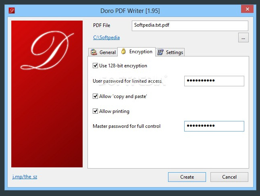Image resolution: width=260 pixels, height=196 pixels.
Task: Click the General tab's printer icon
Action: 94,52
